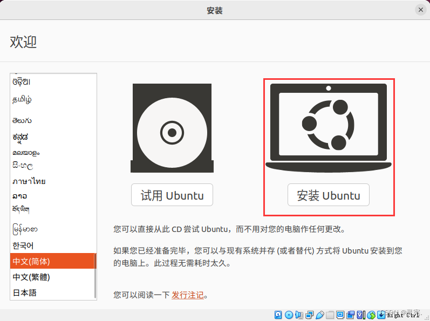
Task: Select 한국어 in the language list
Action: pyautogui.click(x=52, y=245)
